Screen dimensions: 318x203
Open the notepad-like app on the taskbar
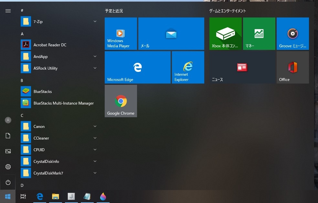[87, 197]
